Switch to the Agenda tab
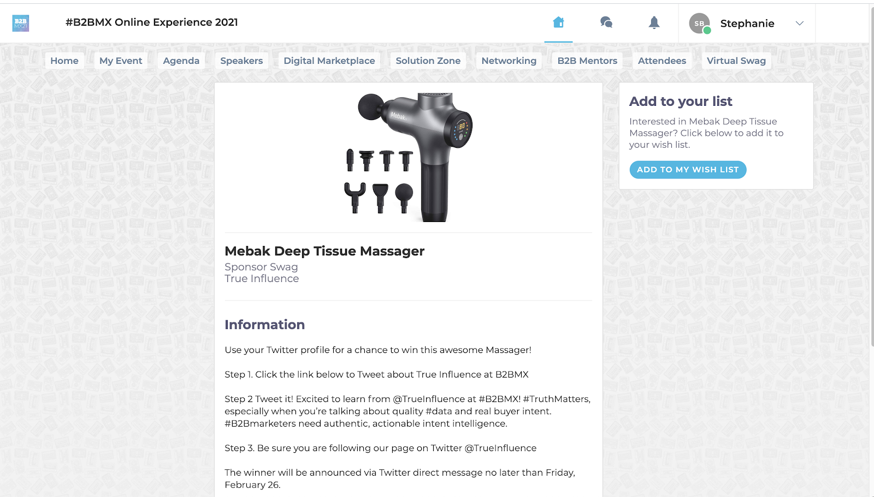 tap(181, 61)
